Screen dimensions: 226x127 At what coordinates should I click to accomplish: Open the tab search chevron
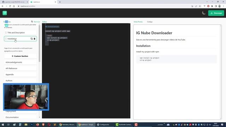tap(207, 2)
